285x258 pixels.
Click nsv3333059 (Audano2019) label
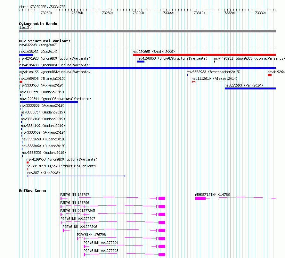(43, 132)
